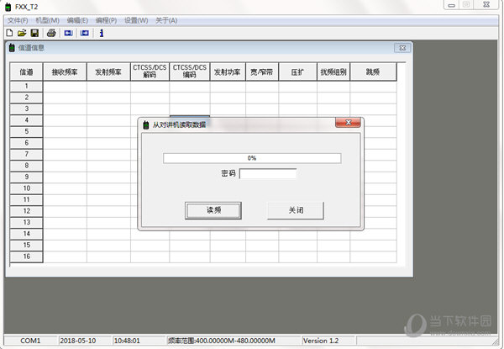Click the 跳频 column header
504x349 pixels.
coord(373,71)
